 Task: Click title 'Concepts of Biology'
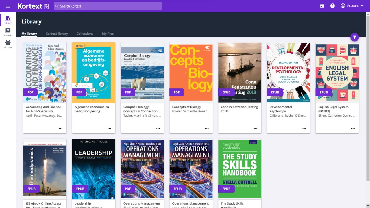click(x=186, y=107)
